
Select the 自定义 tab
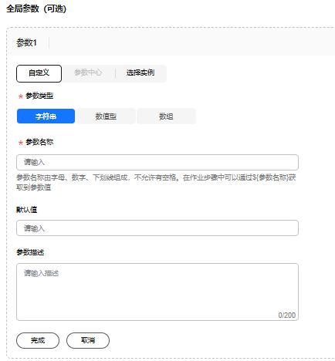click(x=39, y=73)
